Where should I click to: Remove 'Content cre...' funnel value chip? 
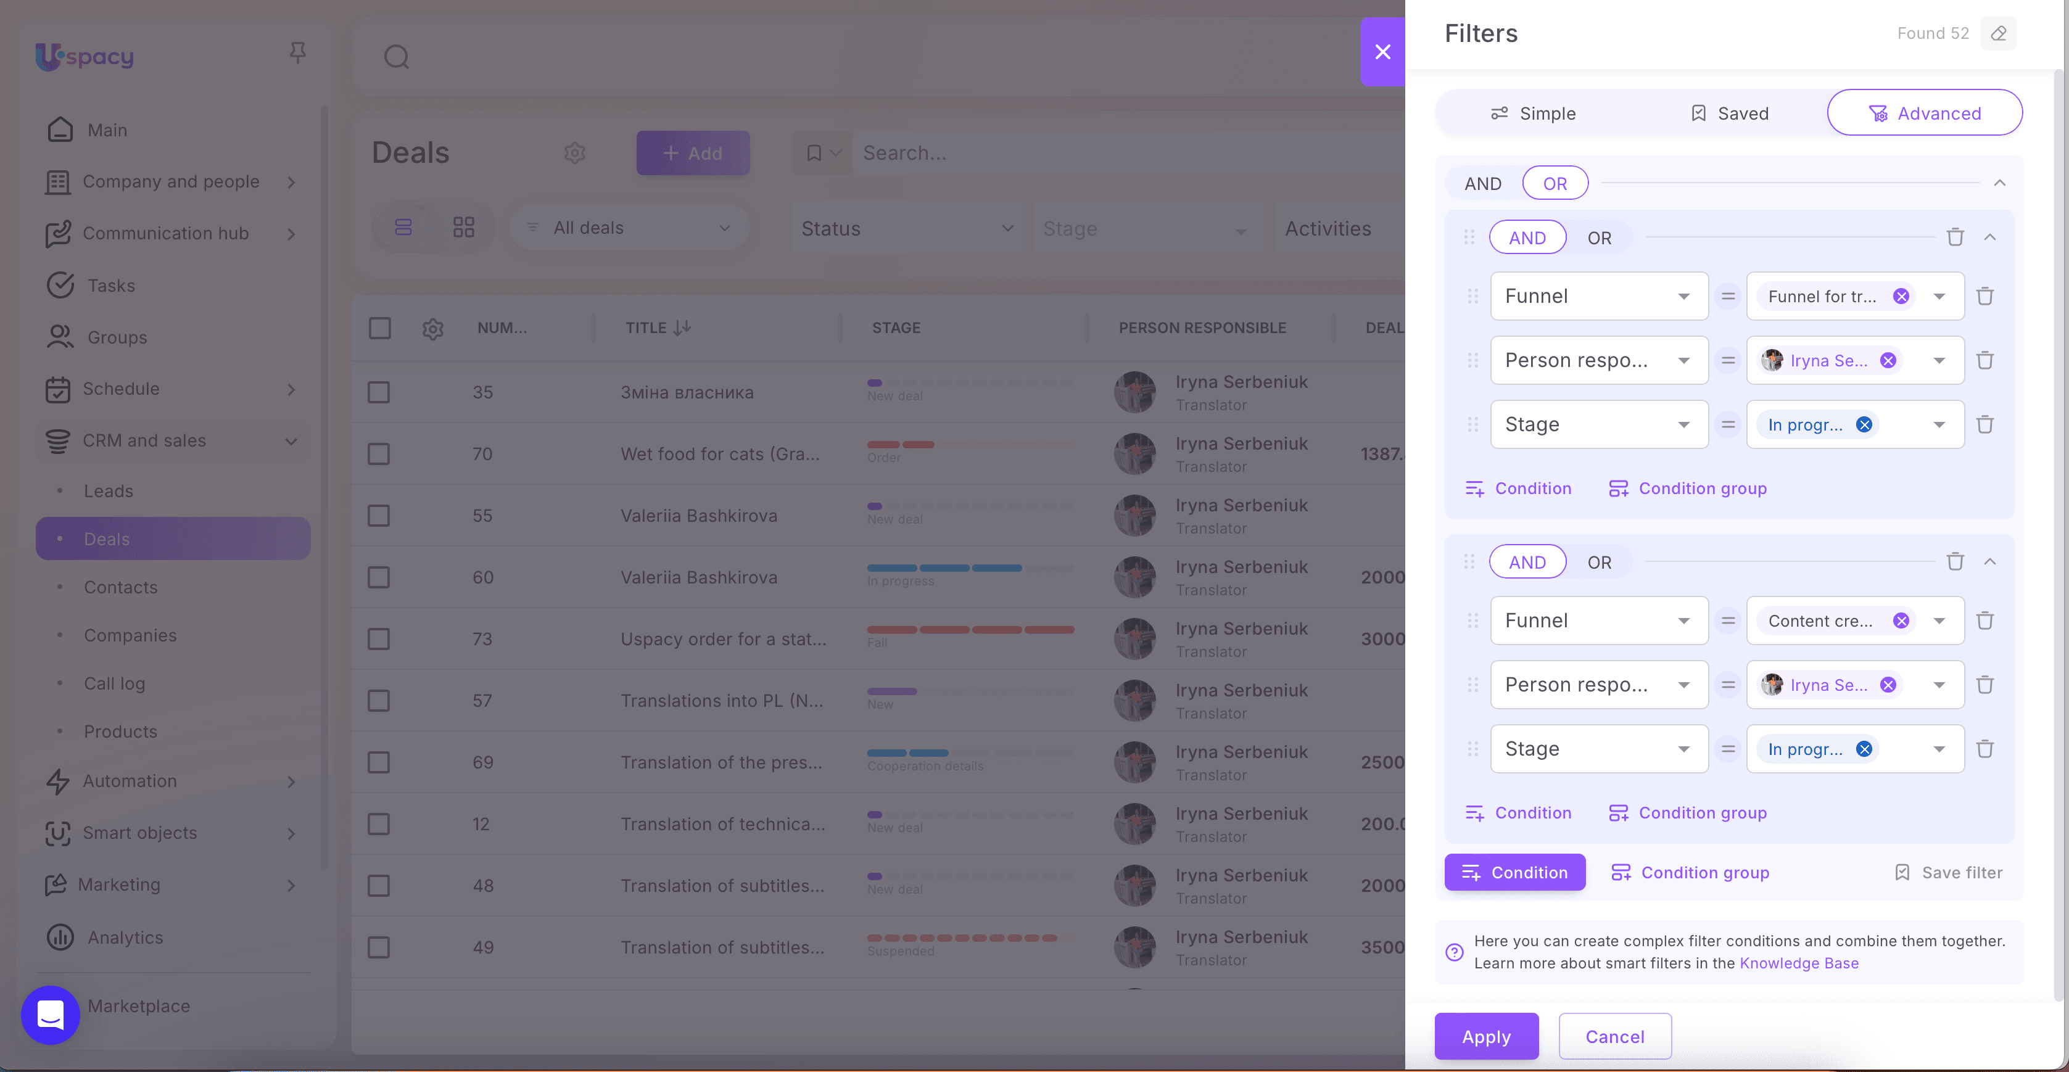point(1901,621)
